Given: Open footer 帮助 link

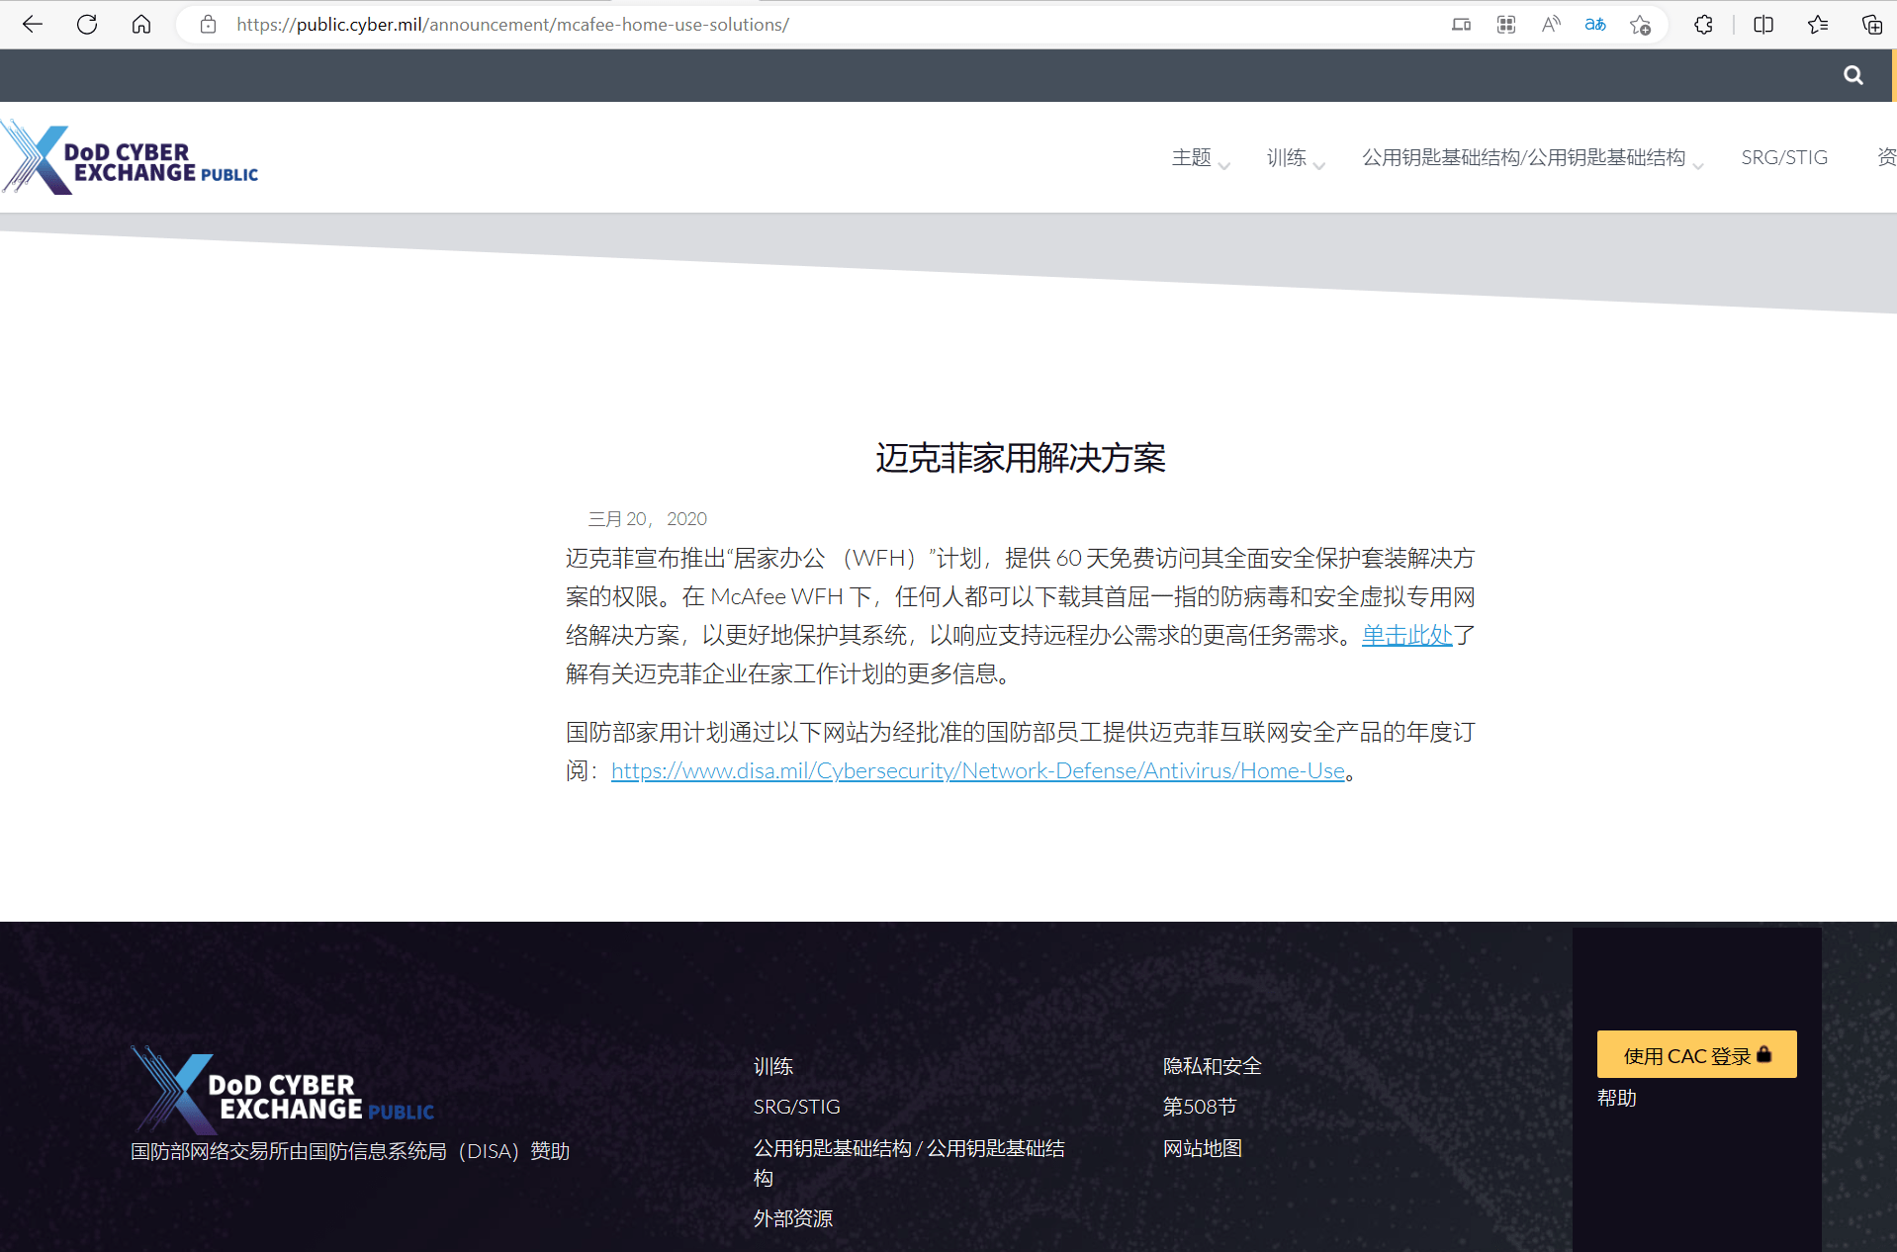Looking at the screenshot, I should tap(1617, 1098).
